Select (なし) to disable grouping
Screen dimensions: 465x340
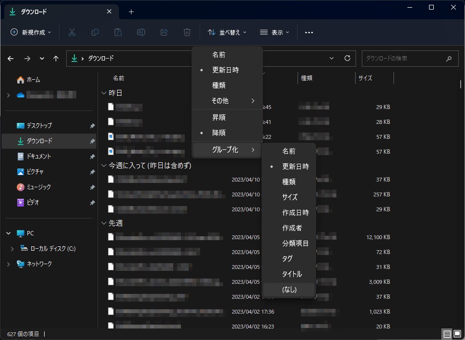289,289
